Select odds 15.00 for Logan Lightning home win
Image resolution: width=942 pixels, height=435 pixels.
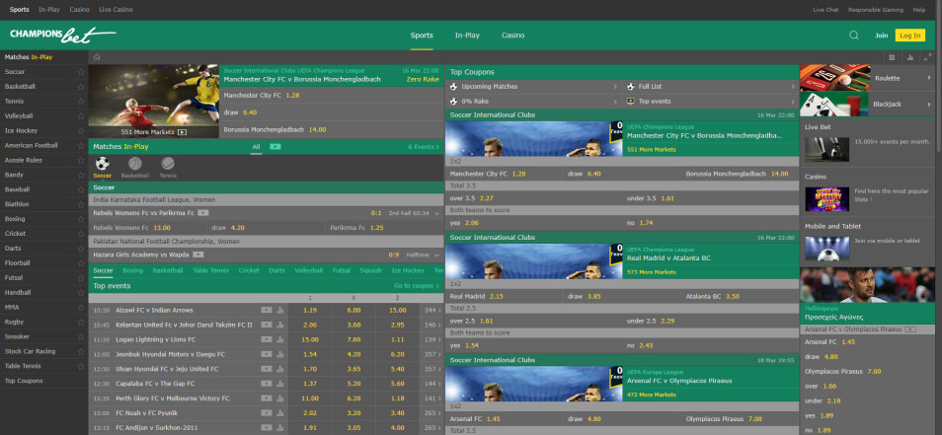(310, 339)
